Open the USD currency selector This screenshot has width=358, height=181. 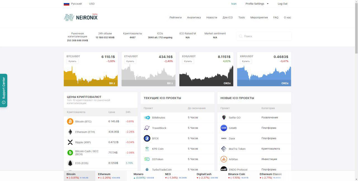(x=92, y=4)
